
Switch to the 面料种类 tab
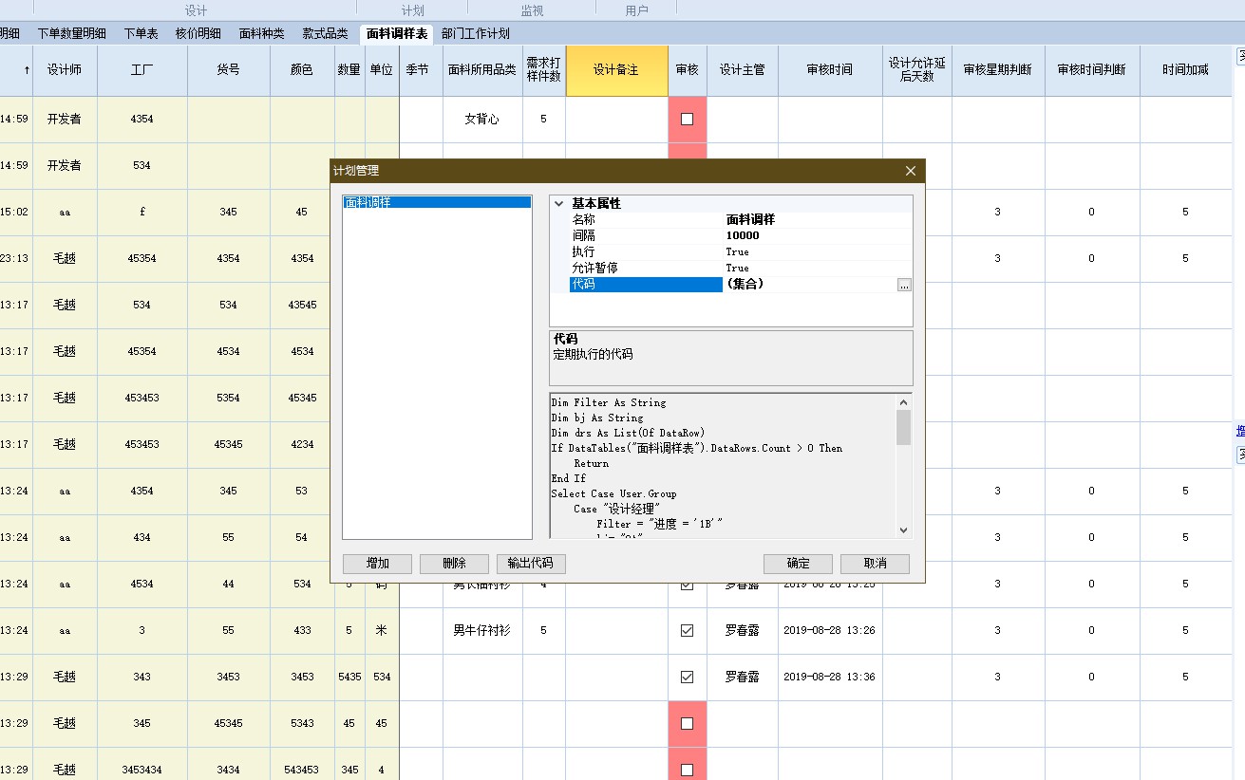click(x=261, y=33)
